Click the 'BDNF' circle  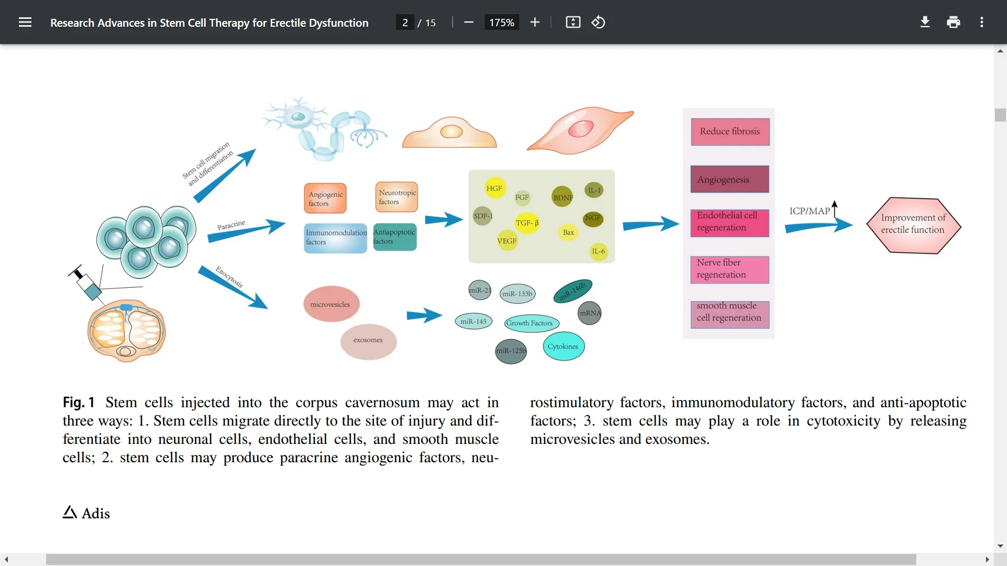[563, 197]
